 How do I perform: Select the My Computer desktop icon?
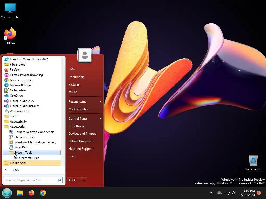[10, 11]
